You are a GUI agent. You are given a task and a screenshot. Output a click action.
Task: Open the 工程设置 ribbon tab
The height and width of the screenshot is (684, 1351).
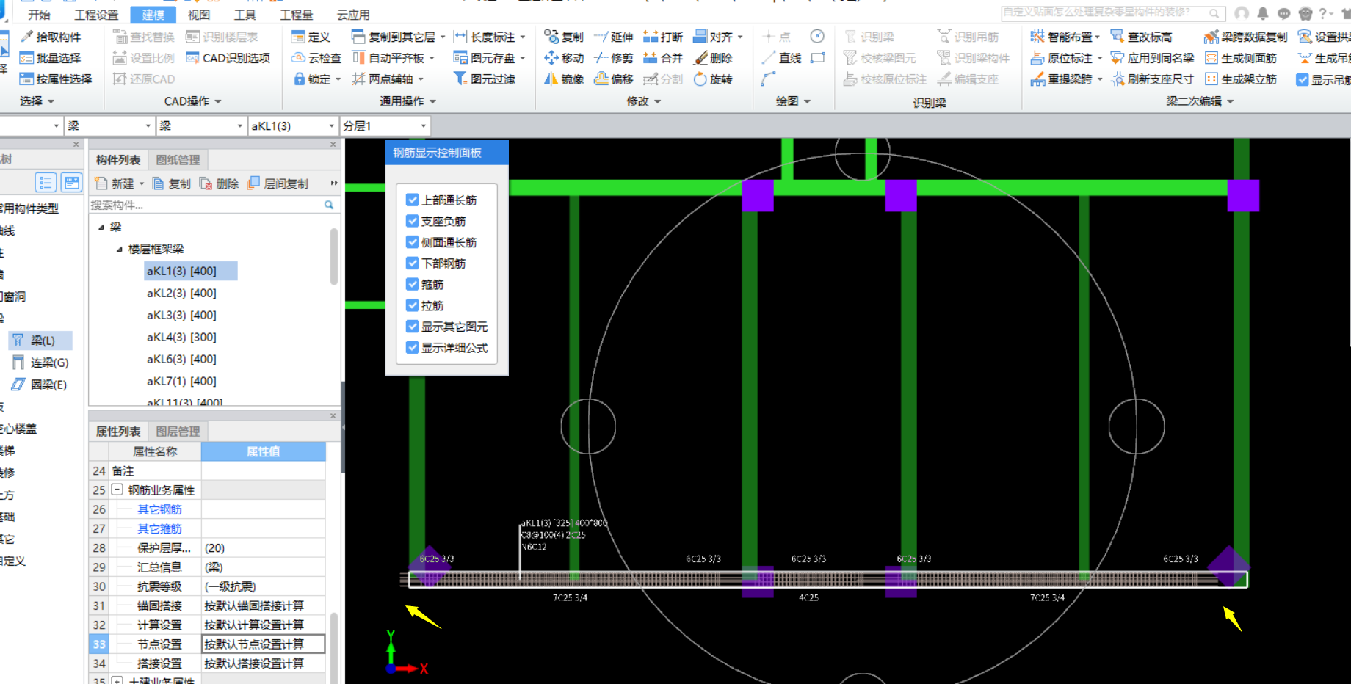click(x=96, y=15)
